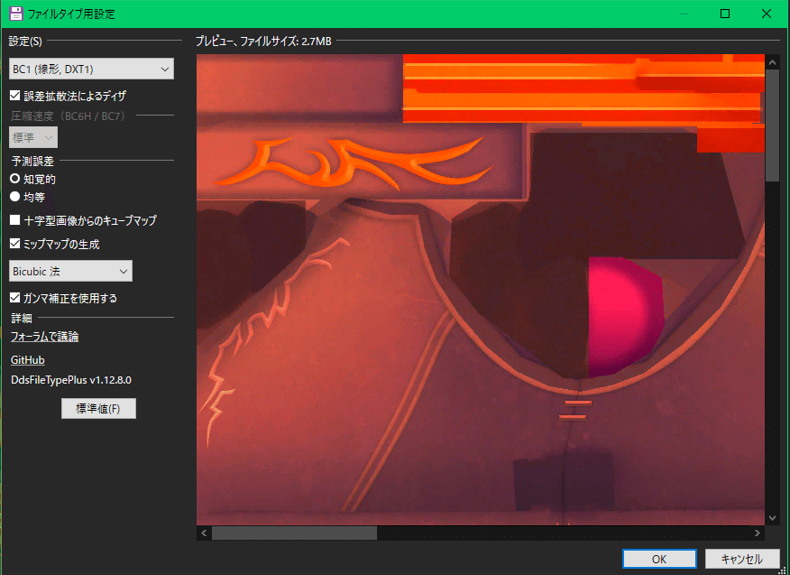Click the 詳細 section label
The image size is (790, 575).
pyautogui.click(x=22, y=319)
